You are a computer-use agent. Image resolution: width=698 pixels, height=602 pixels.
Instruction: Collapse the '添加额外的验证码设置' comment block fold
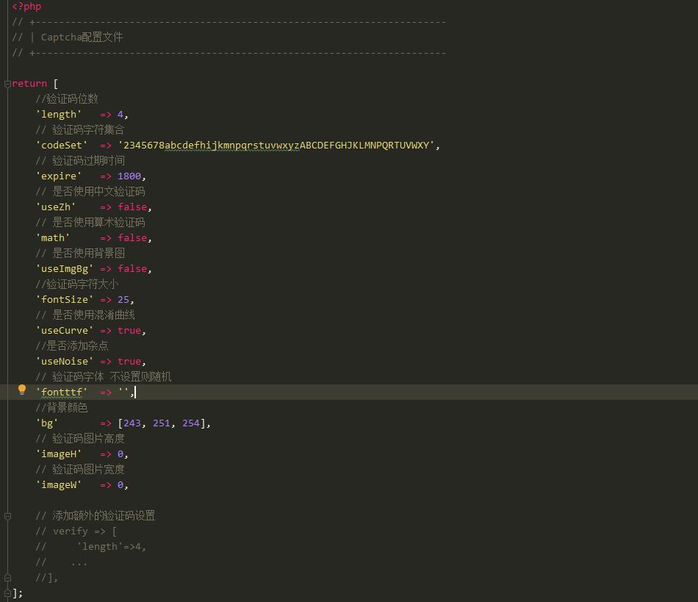point(7,516)
